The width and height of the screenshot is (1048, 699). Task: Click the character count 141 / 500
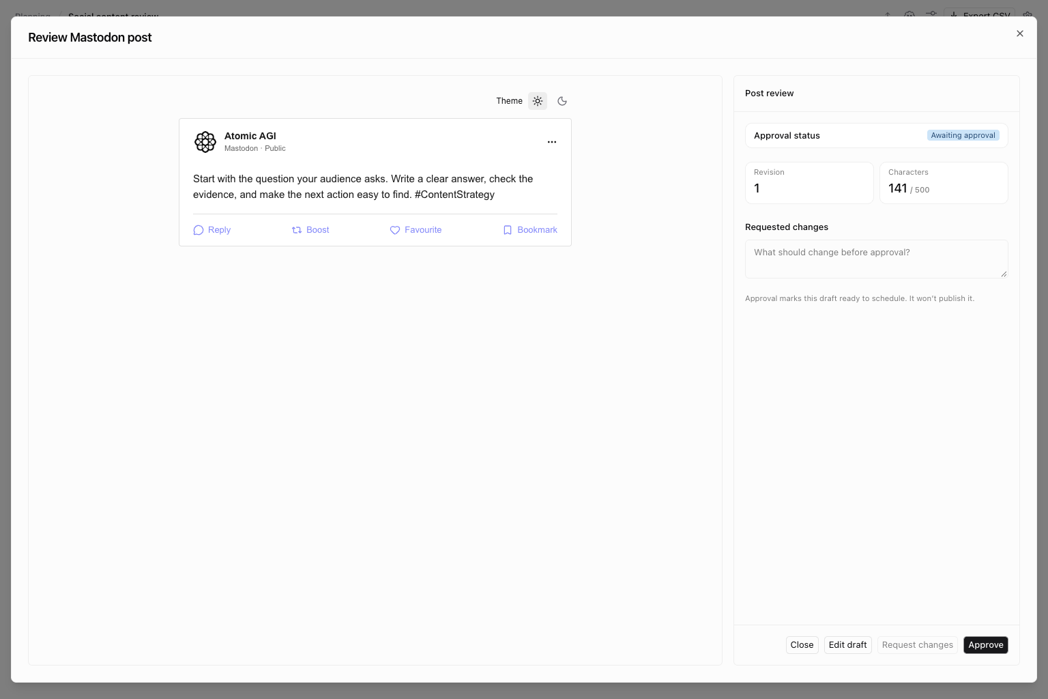[x=909, y=188]
